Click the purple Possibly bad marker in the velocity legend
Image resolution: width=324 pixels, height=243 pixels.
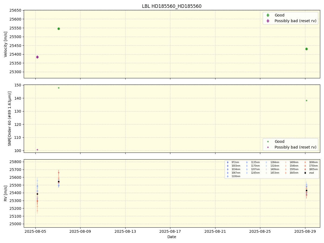[268, 21]
